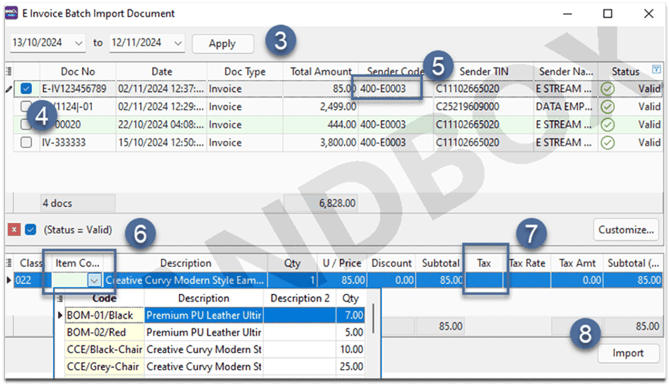Screen dimensions: 669x386
Task: Click sender TIN C25219609000 cell
Action: click(484, 107)
